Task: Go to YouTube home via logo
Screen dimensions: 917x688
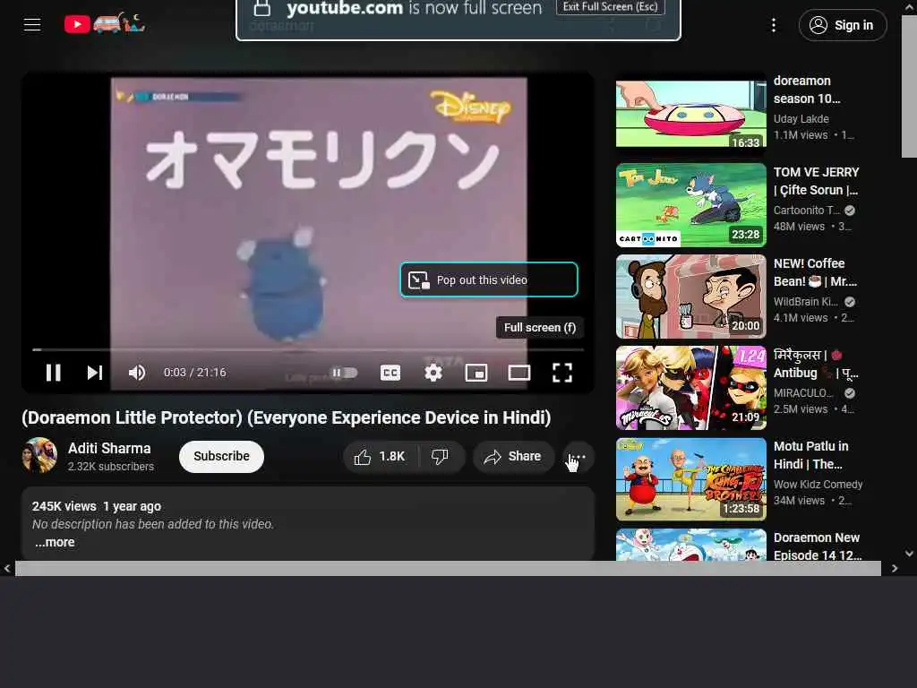Action: click(105, 23)
